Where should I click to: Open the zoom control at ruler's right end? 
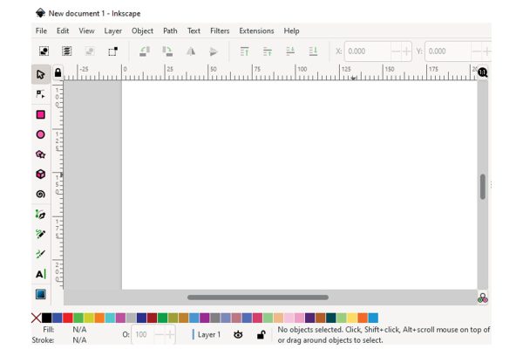[482, 73]
